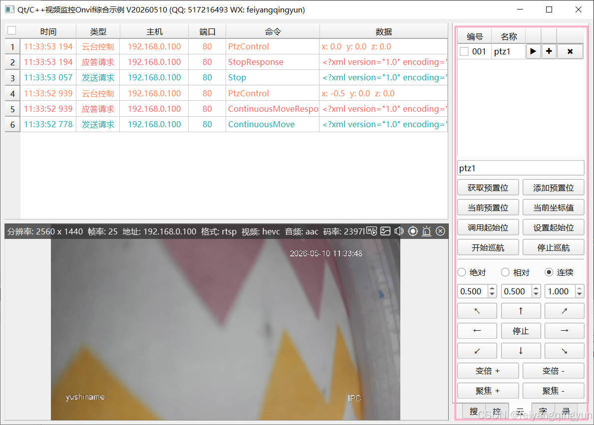594x425 pixels.
Task: Move camera up-left with diagonal arrow
Action: click(x=477, y=311)
